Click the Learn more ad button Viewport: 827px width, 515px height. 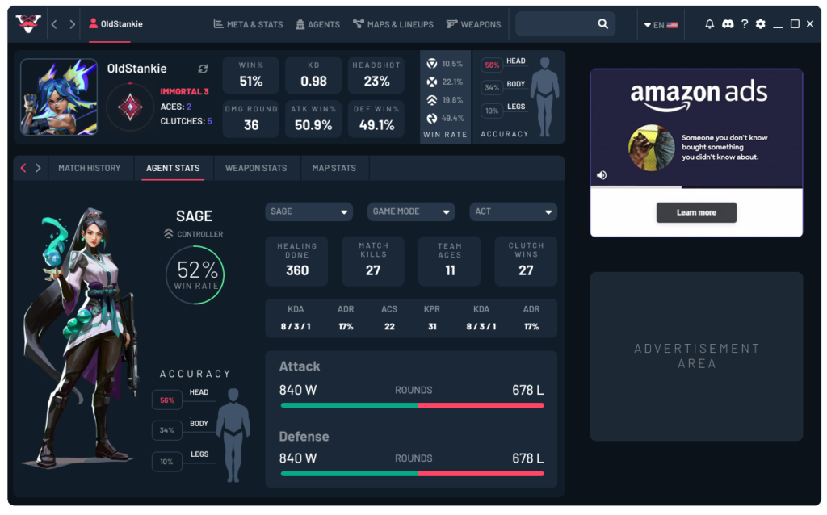click(696, 212)
